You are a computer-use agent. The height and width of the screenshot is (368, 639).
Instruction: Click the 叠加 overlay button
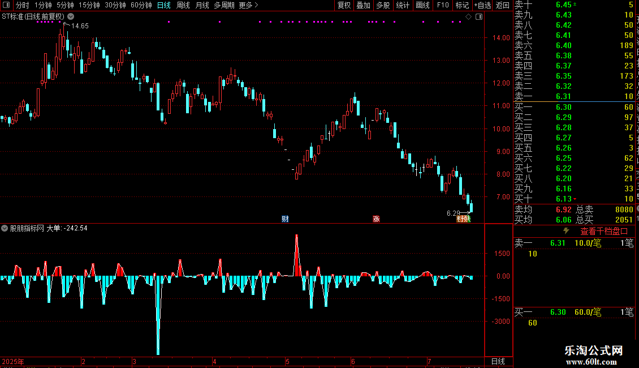363,5
